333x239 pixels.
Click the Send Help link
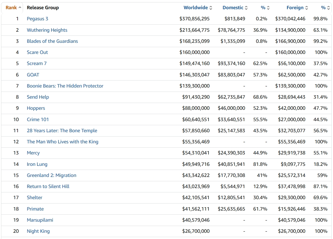pyautogui.click(x=38, y=97)
